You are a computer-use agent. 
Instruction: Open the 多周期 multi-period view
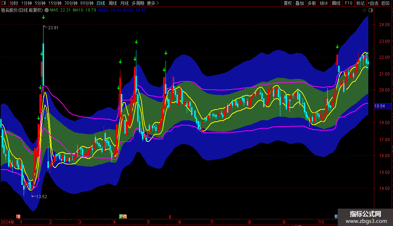click(138, 3)
